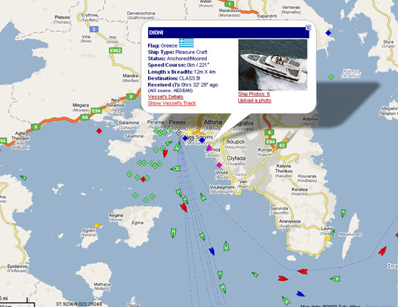This screenshot has width=398, height=307.
Task: Select green ship marker nearest western shoreline
Action: 24,178
